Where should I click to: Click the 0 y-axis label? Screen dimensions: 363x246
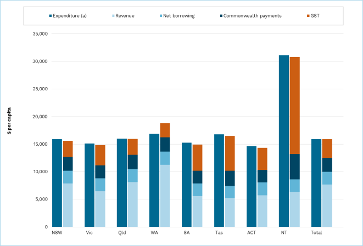46,227
